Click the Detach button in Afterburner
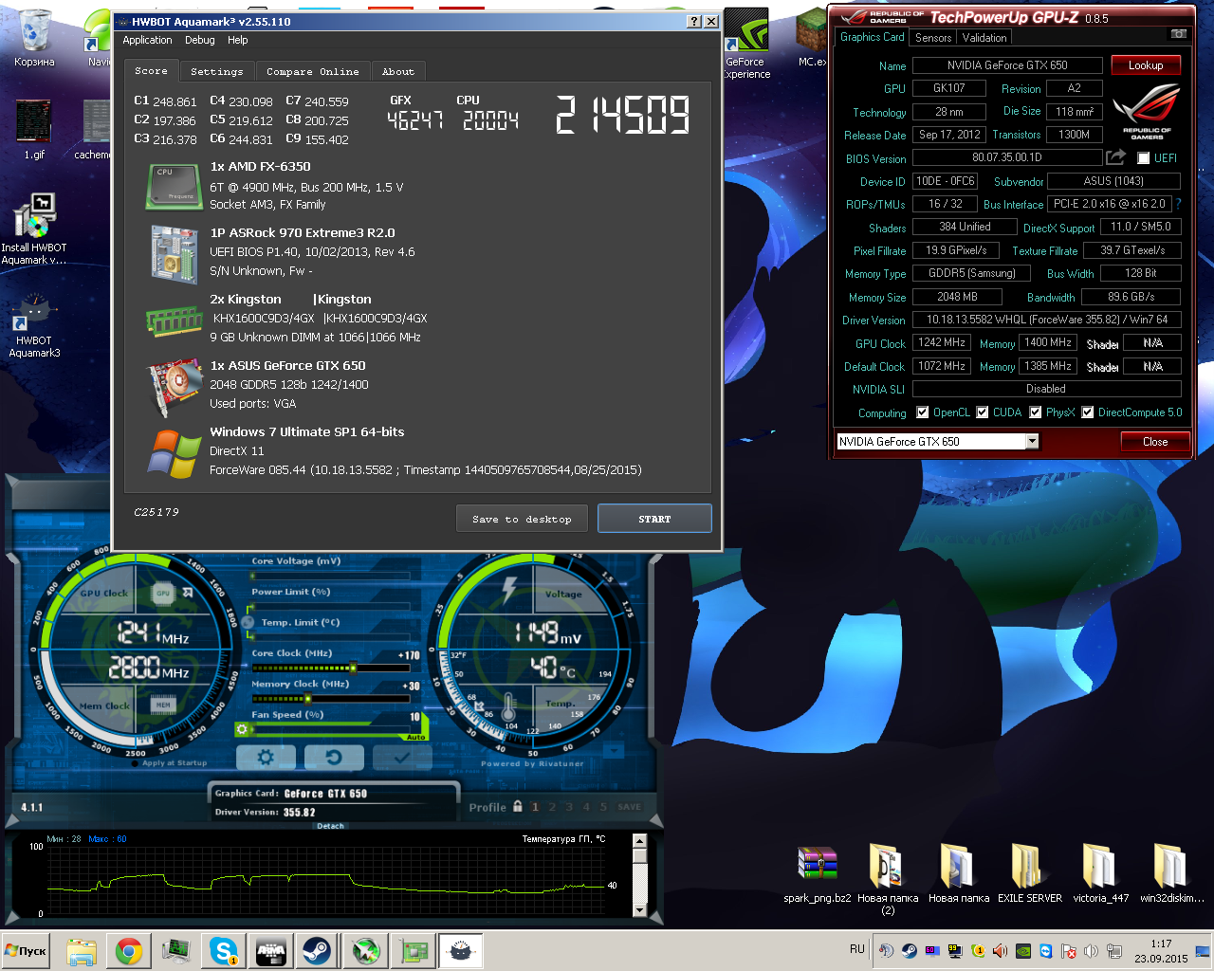The height and width of the screenshot is (971, 1214). tap(330, 826)
